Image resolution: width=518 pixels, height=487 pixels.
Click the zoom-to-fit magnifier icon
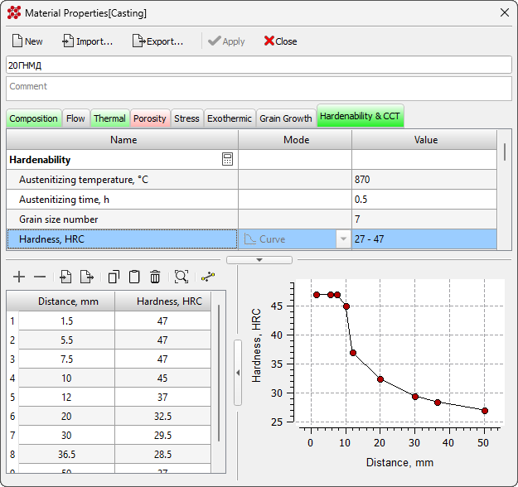[182, 277]
